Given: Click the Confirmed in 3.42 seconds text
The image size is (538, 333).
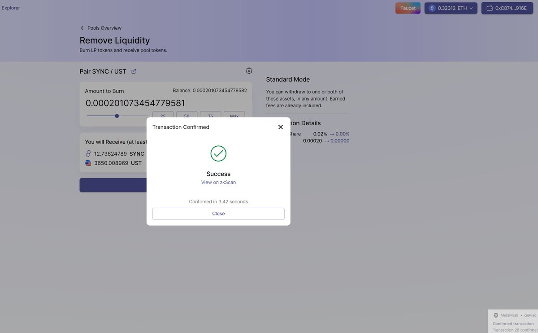Looking at the screenshot, I should point(218,202).
